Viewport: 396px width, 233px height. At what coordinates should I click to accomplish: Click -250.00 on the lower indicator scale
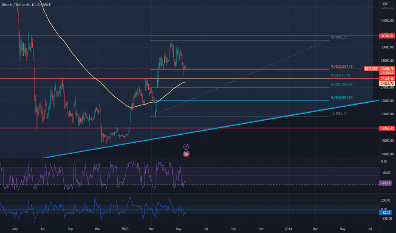click(385, 219)
